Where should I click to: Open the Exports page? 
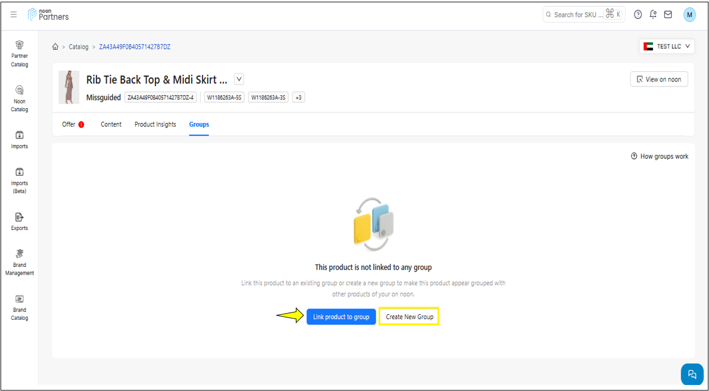click(x=20, y=221)
